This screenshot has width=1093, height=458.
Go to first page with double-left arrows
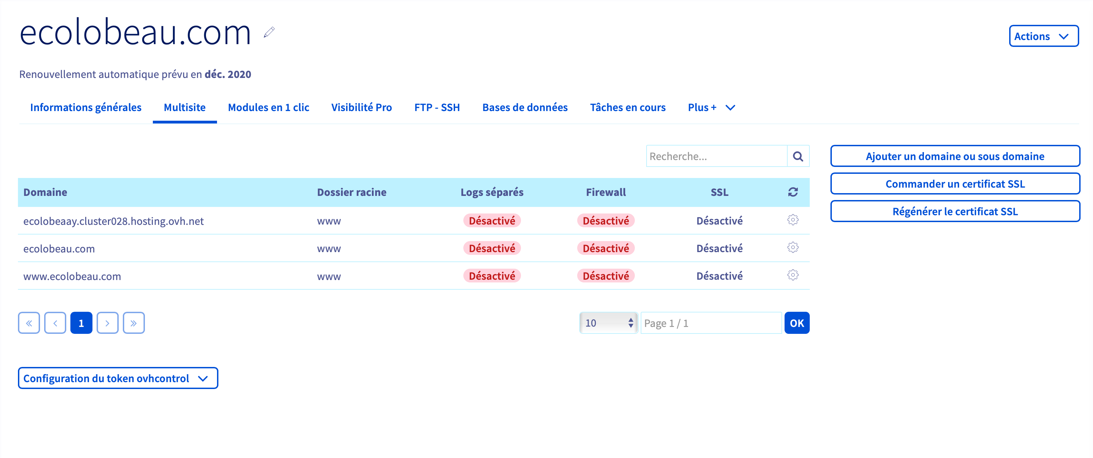tap(29, 323)
